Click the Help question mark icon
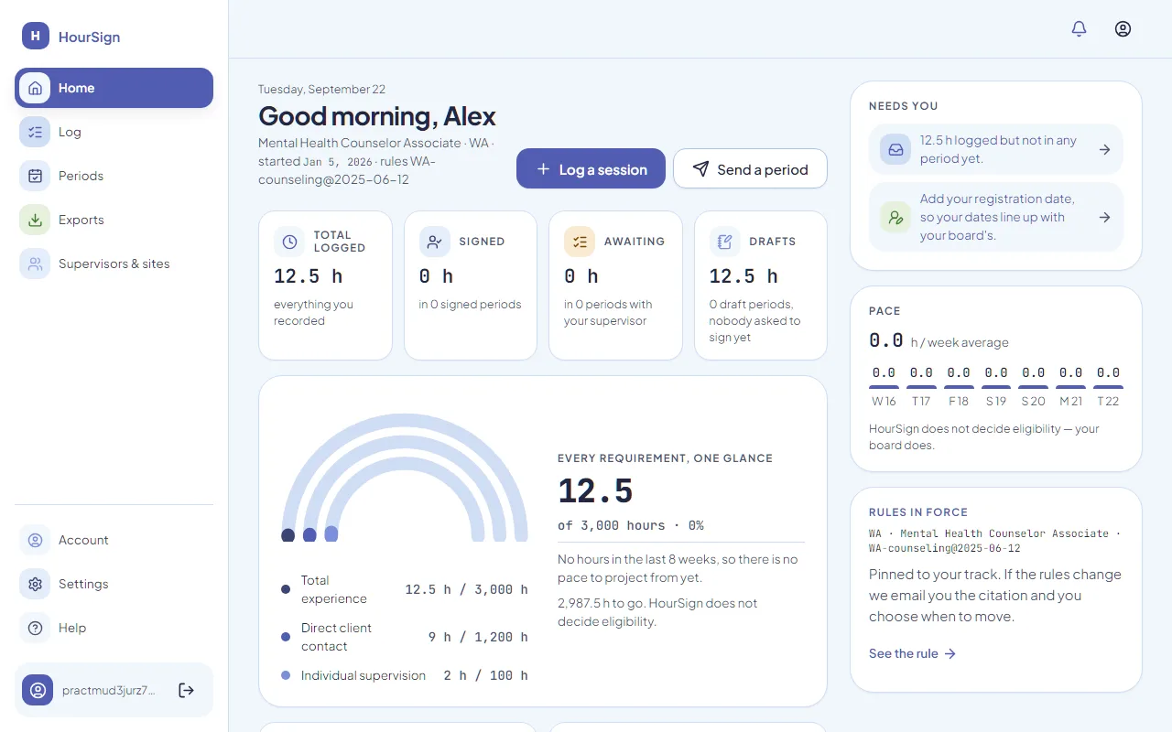1172x732 pixels. coord(35,628)
